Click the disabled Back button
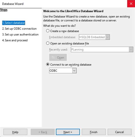This screenshot has height=137, width=135. 43,132
